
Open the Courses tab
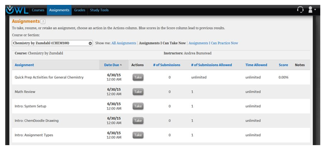pos(38,10)
